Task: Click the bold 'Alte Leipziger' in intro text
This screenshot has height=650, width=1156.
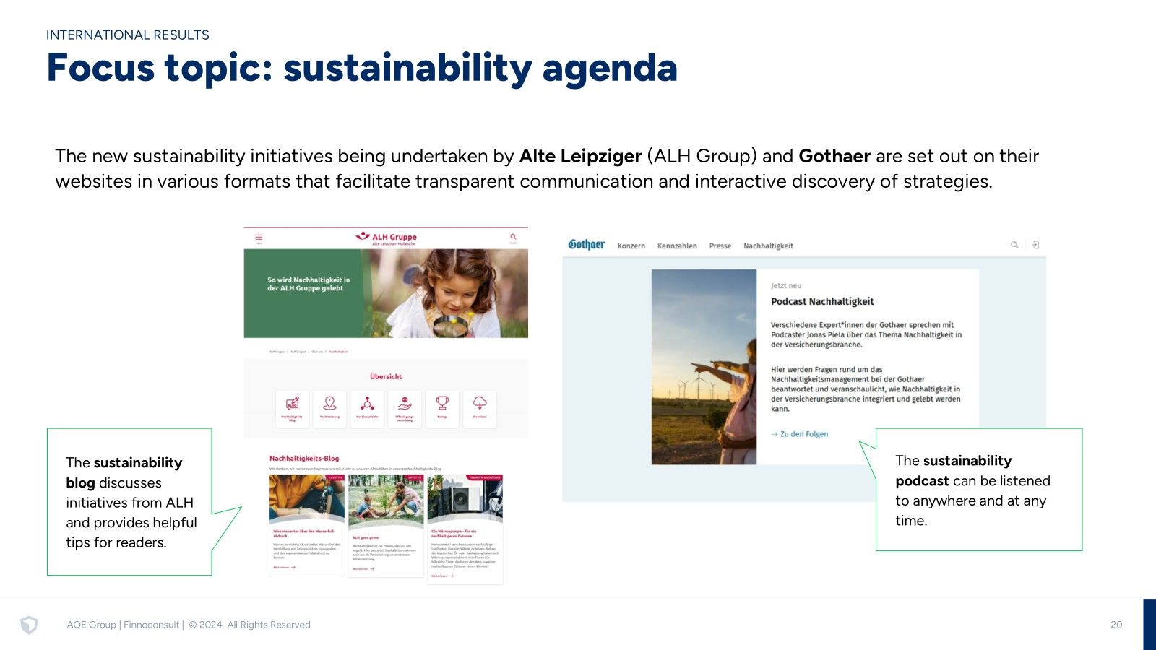Action: click(x=580, y=156)
